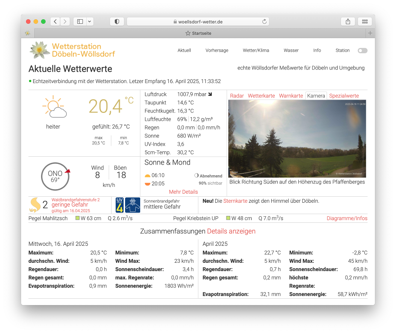Expand 'Details anzeigen' in Zusammenfassungen
Viewport: 396px width, 333px height.
coord(231,231)
